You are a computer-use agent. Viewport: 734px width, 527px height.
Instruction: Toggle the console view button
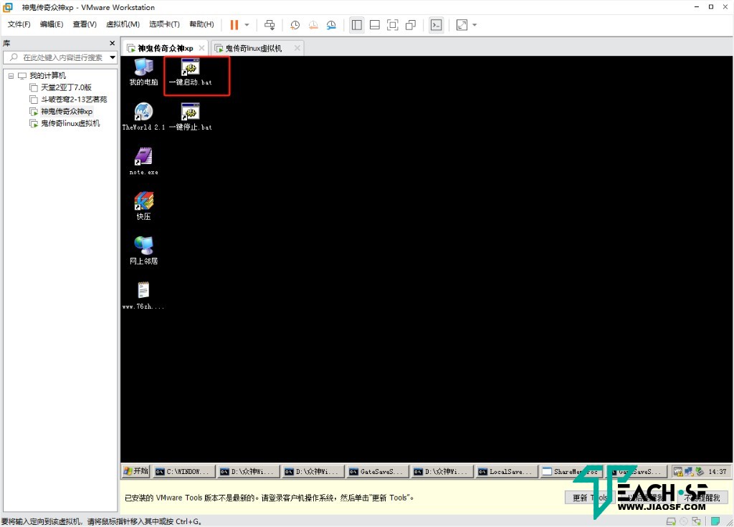click(437, 25)
